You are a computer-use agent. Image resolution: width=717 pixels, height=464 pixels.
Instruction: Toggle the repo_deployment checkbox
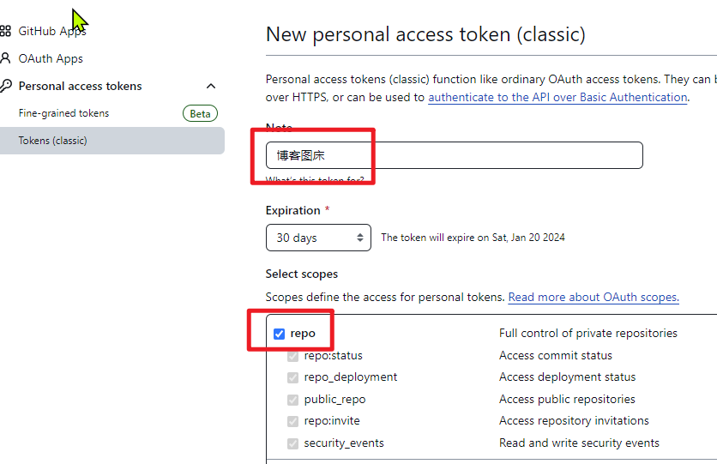(x=293, y=377)
